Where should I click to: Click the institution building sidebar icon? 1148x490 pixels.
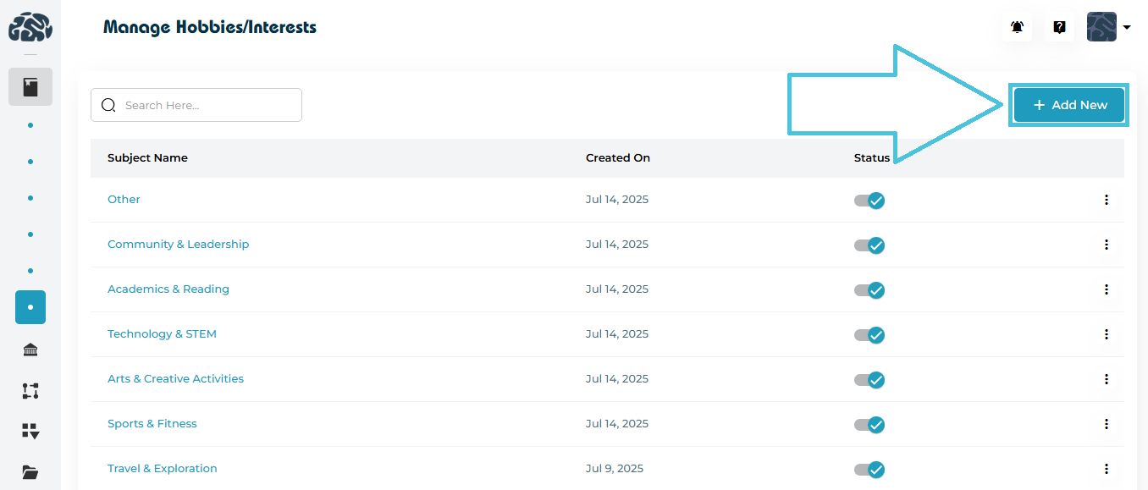tap(30, 350)
